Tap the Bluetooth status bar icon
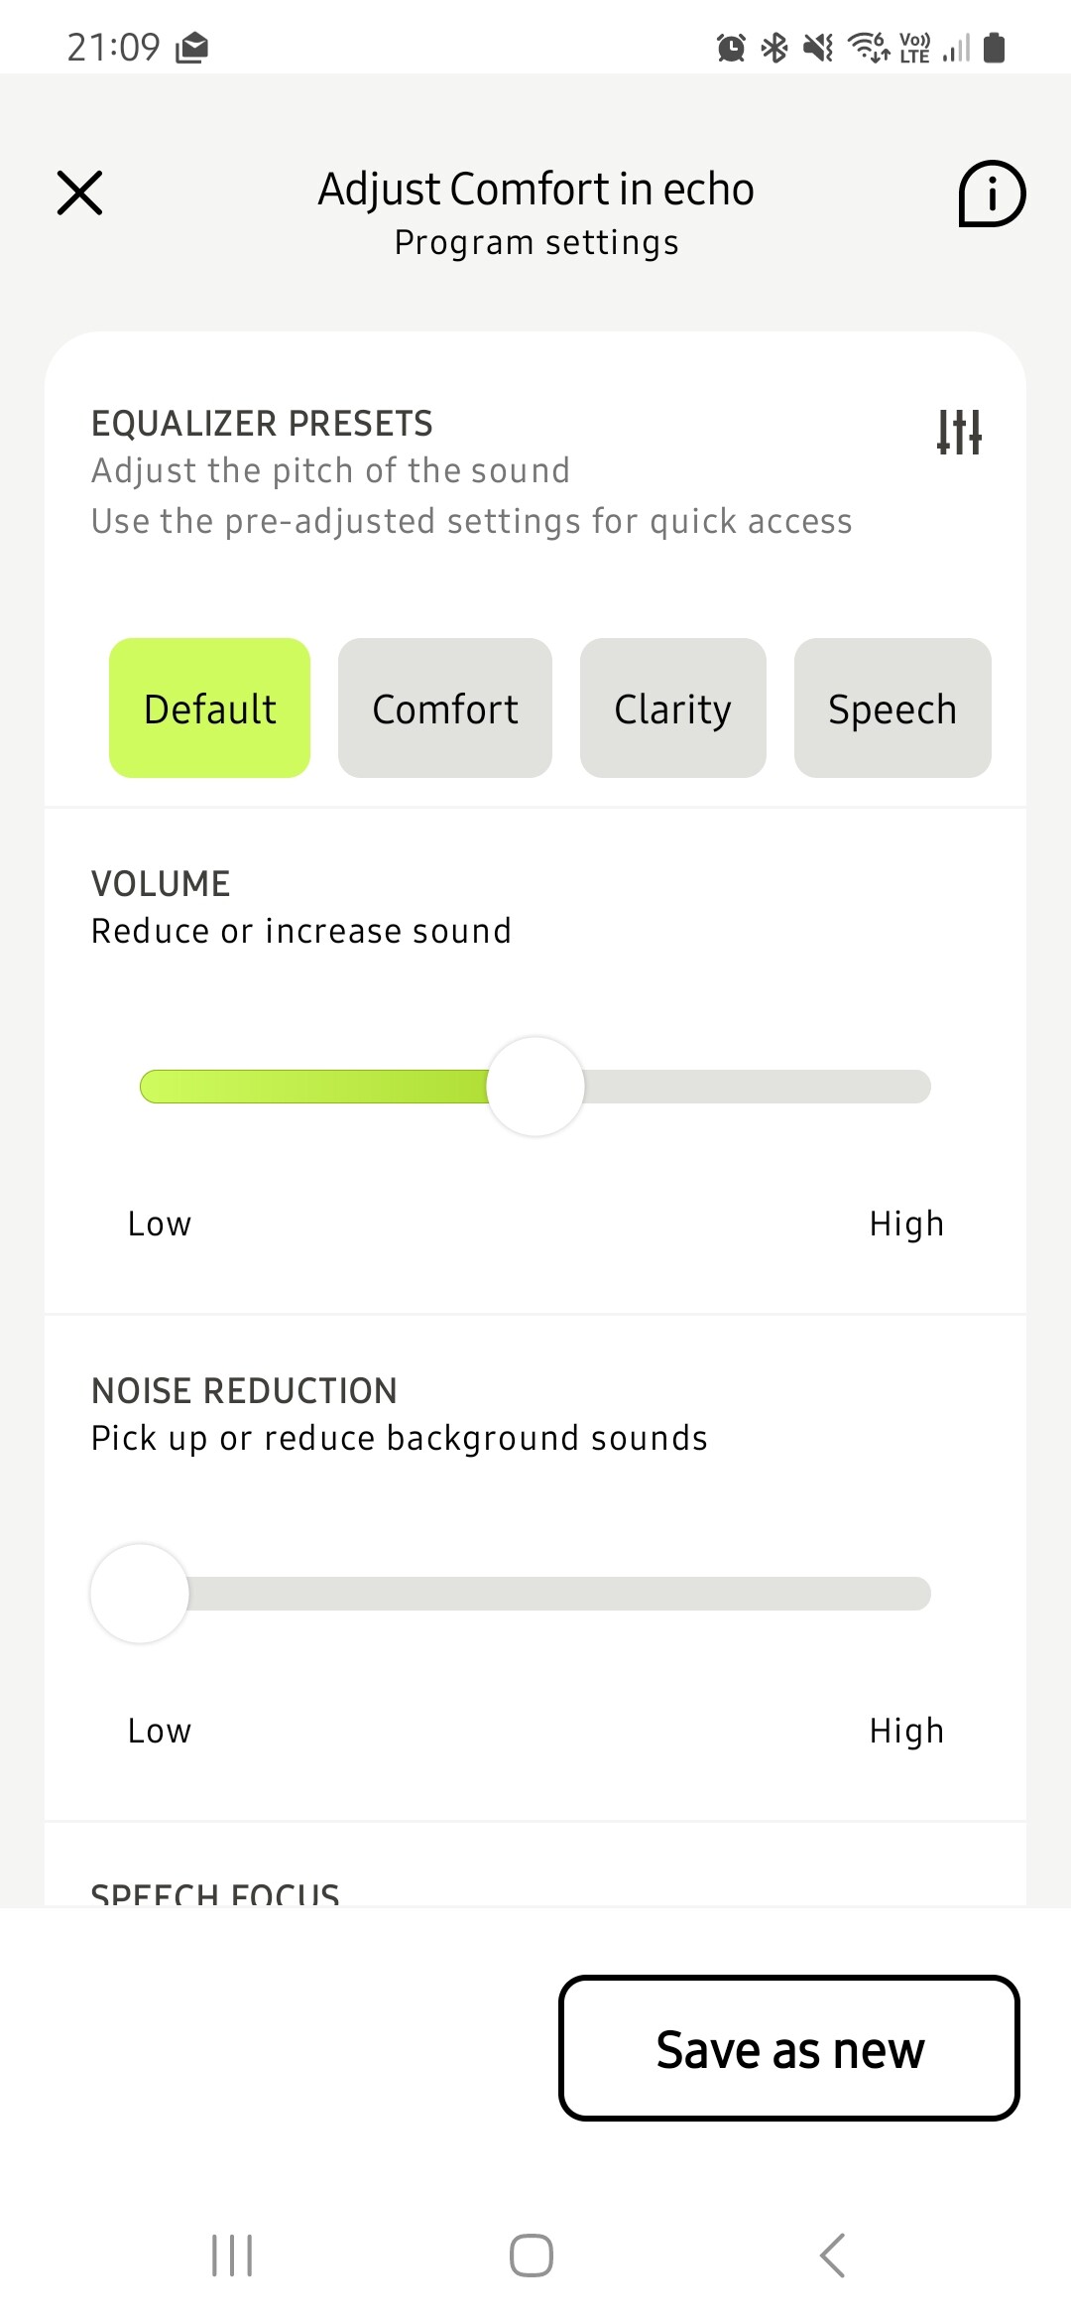The height and width of the screenshot is (2322, 1071). pos(774,47)
